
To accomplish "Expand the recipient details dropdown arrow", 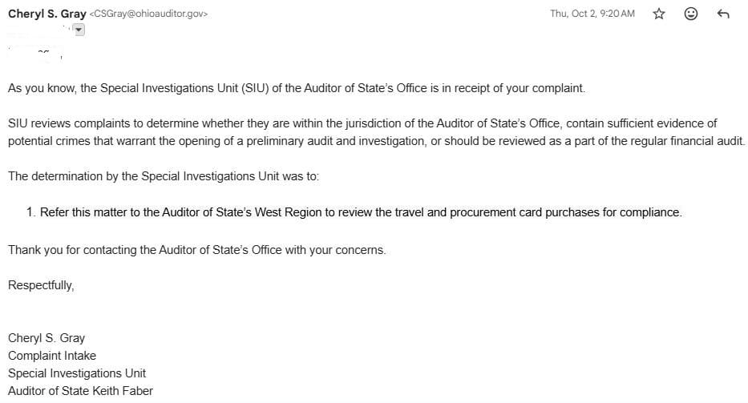I will click(x=79, y=30).
